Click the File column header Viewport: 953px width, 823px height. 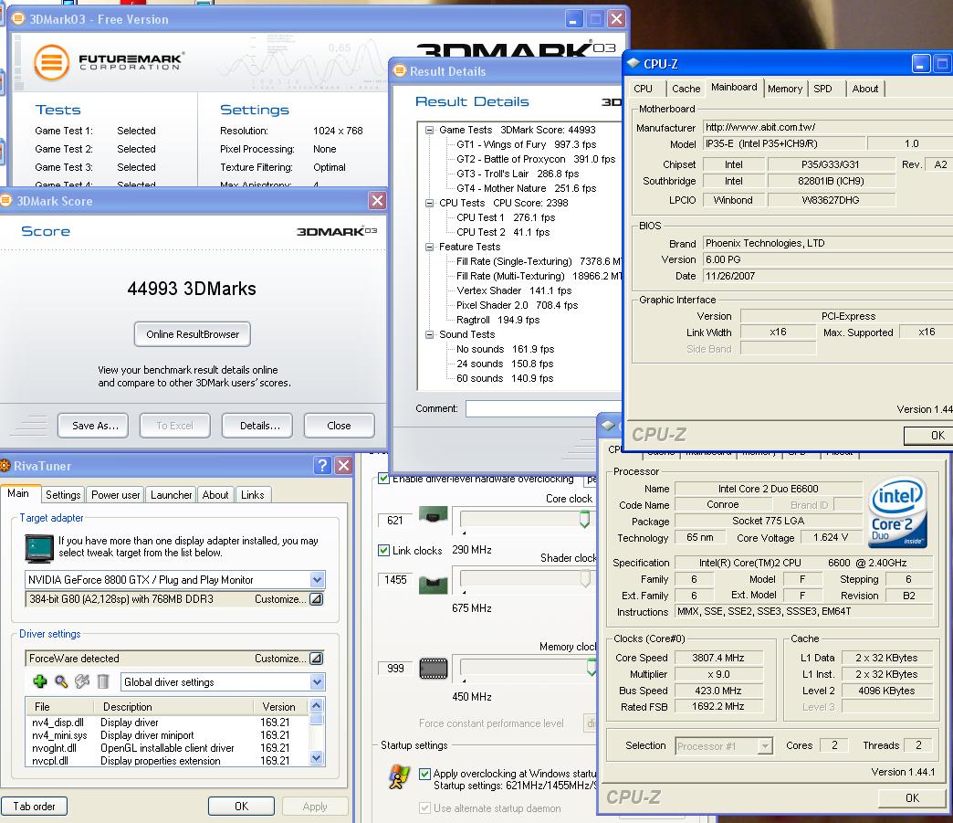(x=59, y=707)
